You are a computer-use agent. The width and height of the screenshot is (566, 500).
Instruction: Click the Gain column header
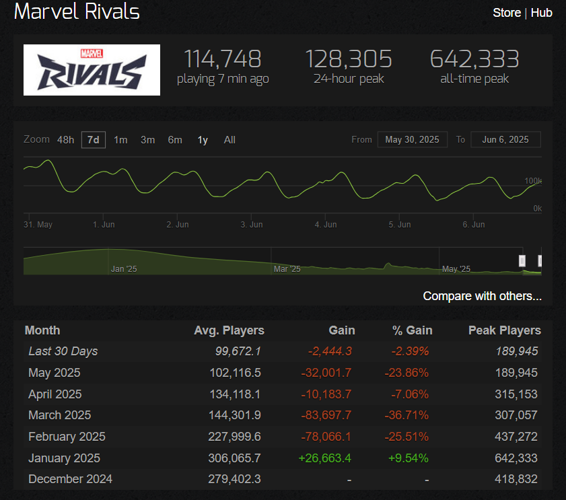342,330
